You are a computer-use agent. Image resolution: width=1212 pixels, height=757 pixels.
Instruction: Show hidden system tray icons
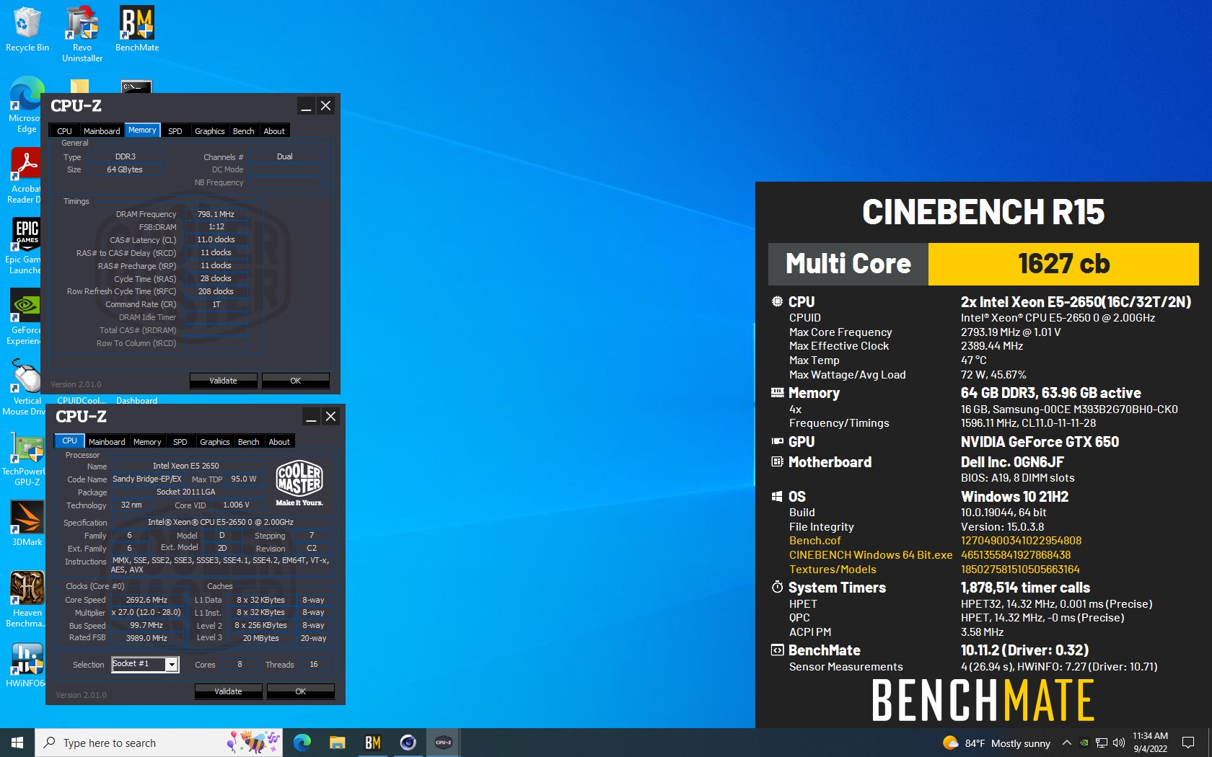1066,743
